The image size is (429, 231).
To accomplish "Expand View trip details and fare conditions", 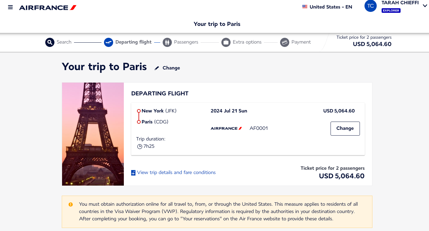I will [x=176, y=172].
